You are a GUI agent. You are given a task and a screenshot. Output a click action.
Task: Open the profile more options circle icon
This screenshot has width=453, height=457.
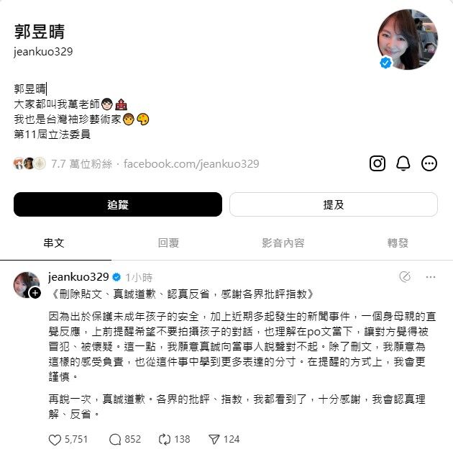click(x=429, y=163)
